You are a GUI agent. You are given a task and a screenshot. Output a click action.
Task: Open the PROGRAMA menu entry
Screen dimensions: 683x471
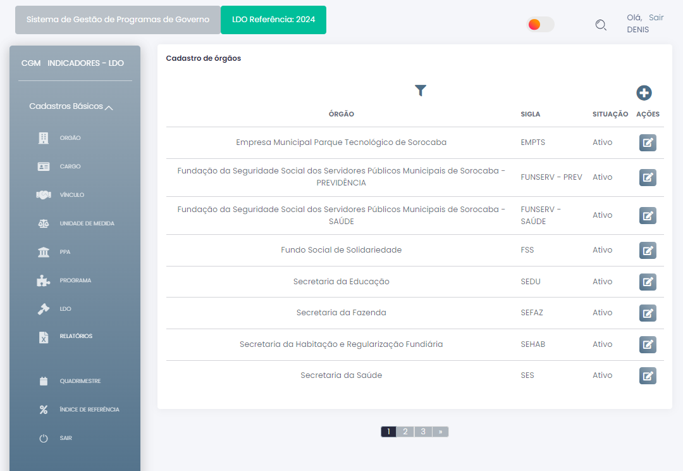click(x=75, y=280)
